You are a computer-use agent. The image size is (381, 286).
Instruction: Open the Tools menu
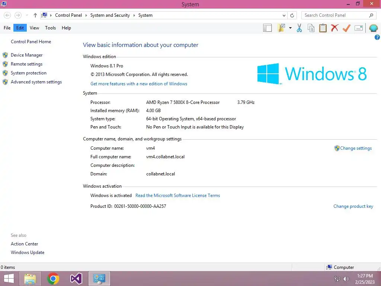point(50,28)
